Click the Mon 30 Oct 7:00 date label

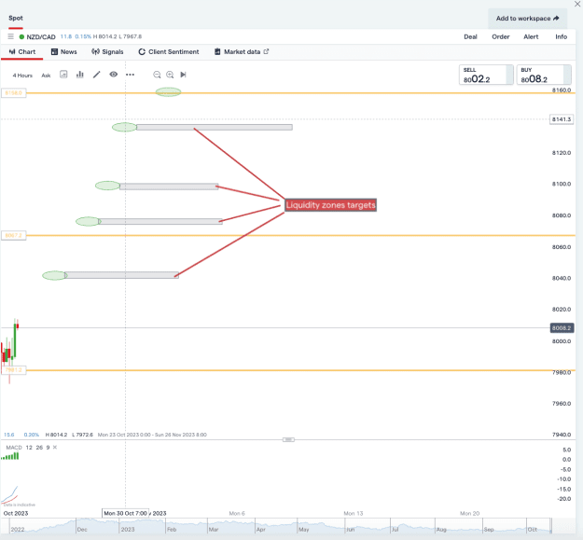125,513
